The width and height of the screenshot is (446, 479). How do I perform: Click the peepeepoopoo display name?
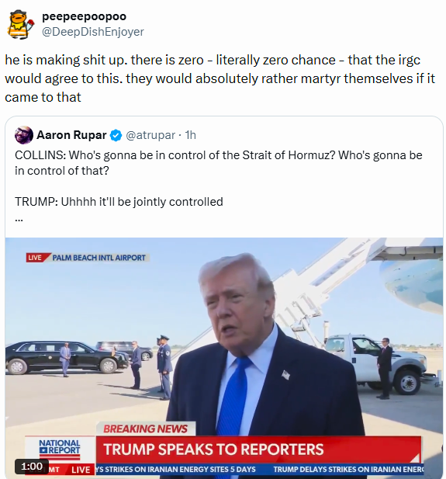(x=84, y=16)
